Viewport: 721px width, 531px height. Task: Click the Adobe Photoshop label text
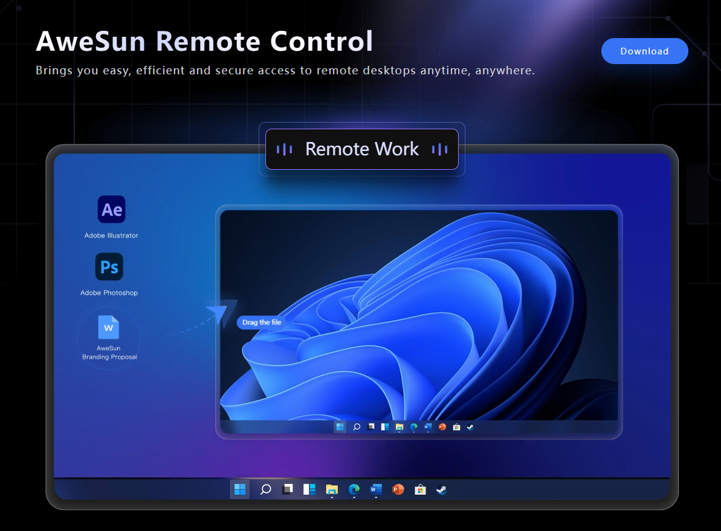[x=109, y=293]
